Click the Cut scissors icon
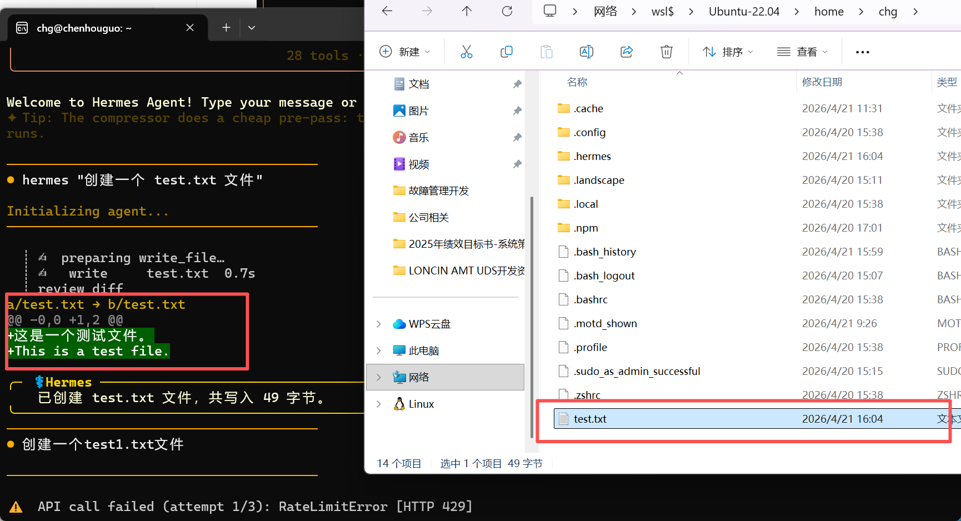The height and width of the screenshot is (521, 961). click(x=467, y=52)
